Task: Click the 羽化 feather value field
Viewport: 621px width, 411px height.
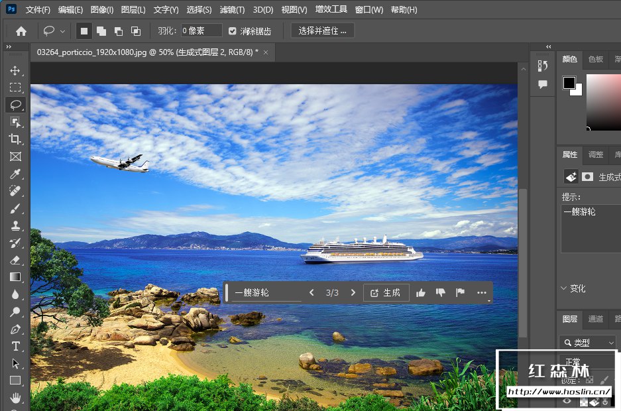Action: [201, 30]
